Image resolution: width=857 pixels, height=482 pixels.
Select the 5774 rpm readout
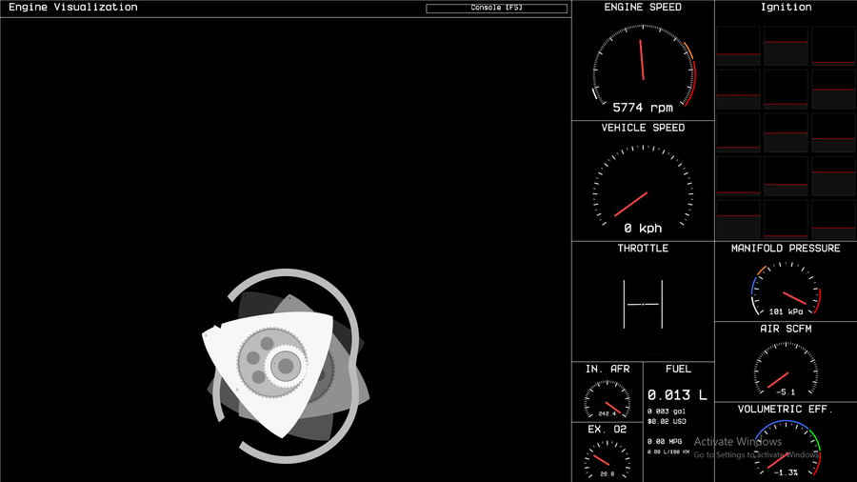pyautogui.click(x=643, y=108)
